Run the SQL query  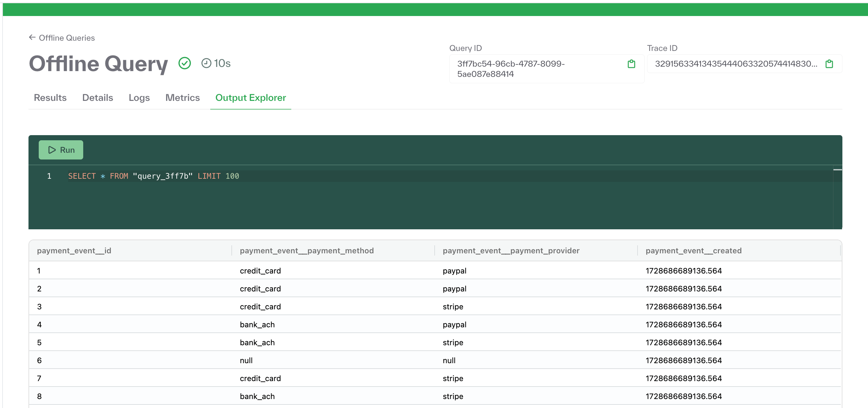pyautogui.click(x=61, y=150)
